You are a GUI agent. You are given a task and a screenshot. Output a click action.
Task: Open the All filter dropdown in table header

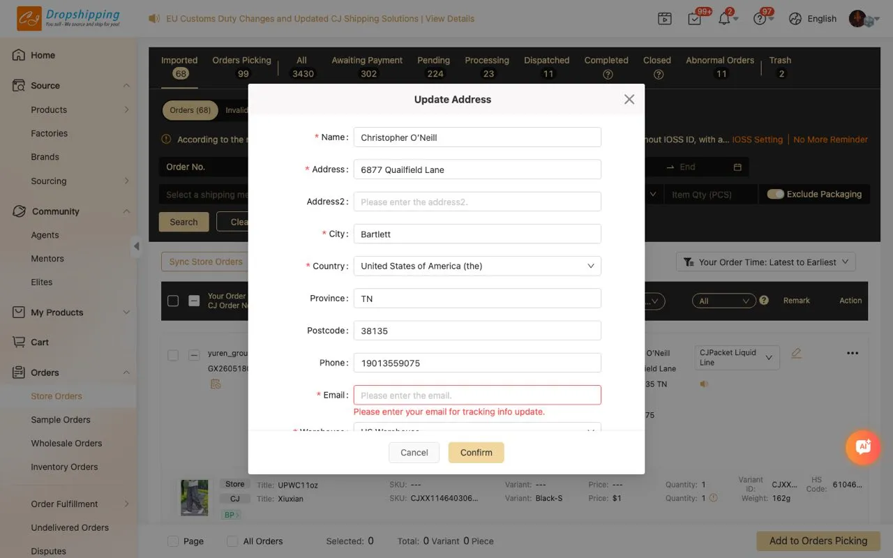[724, 301]
